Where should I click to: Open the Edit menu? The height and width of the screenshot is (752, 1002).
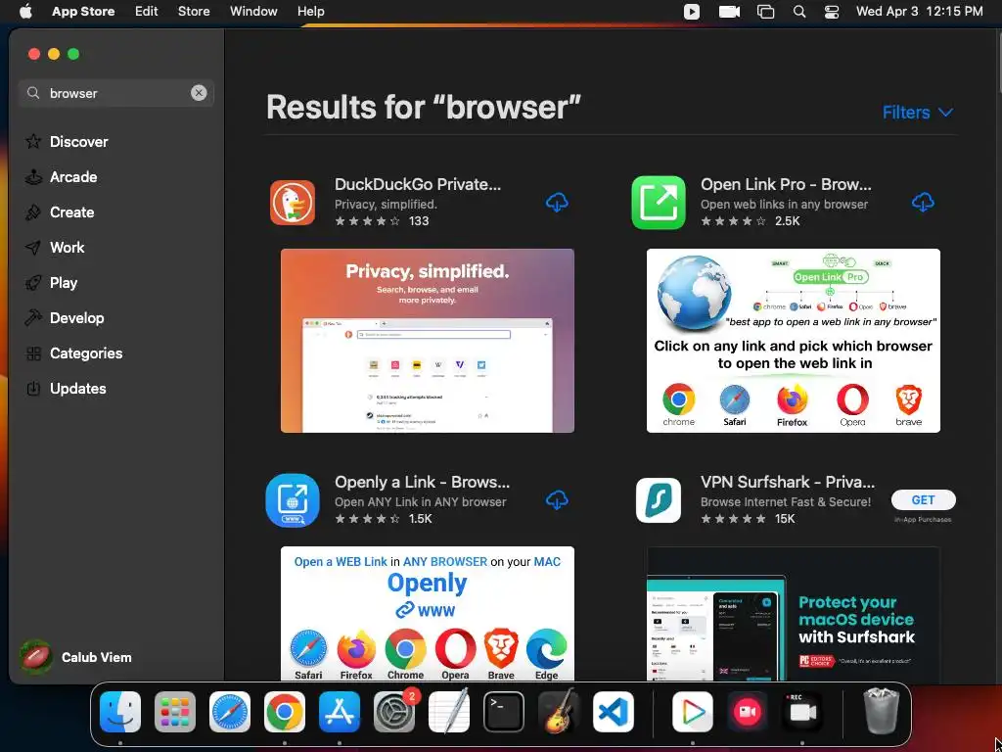point(147,11)
